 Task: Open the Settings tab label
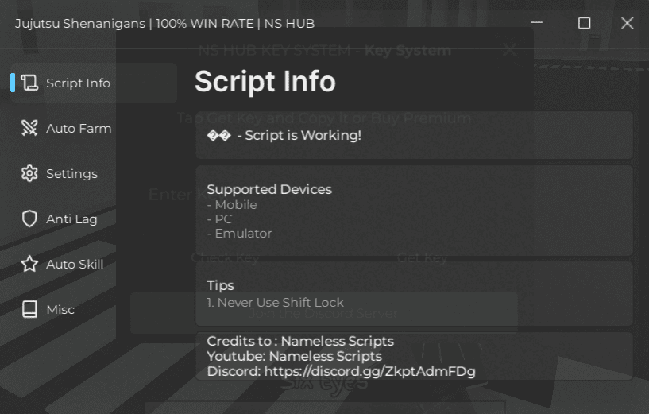tap(72, 174)
